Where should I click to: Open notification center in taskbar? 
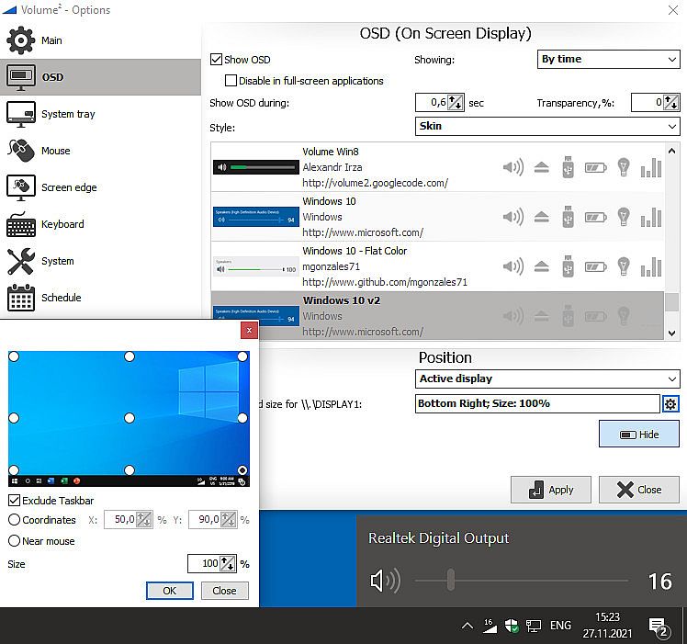pyautogui.click(x=658, y=627)
